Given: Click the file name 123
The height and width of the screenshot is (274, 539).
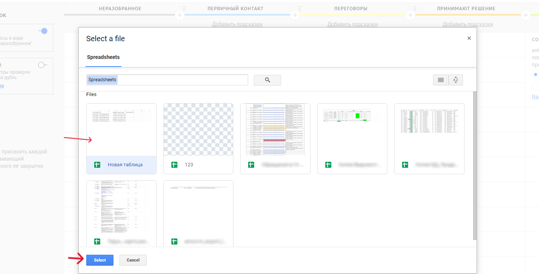Looking at the screenshot, I should (x=189, y=165).
